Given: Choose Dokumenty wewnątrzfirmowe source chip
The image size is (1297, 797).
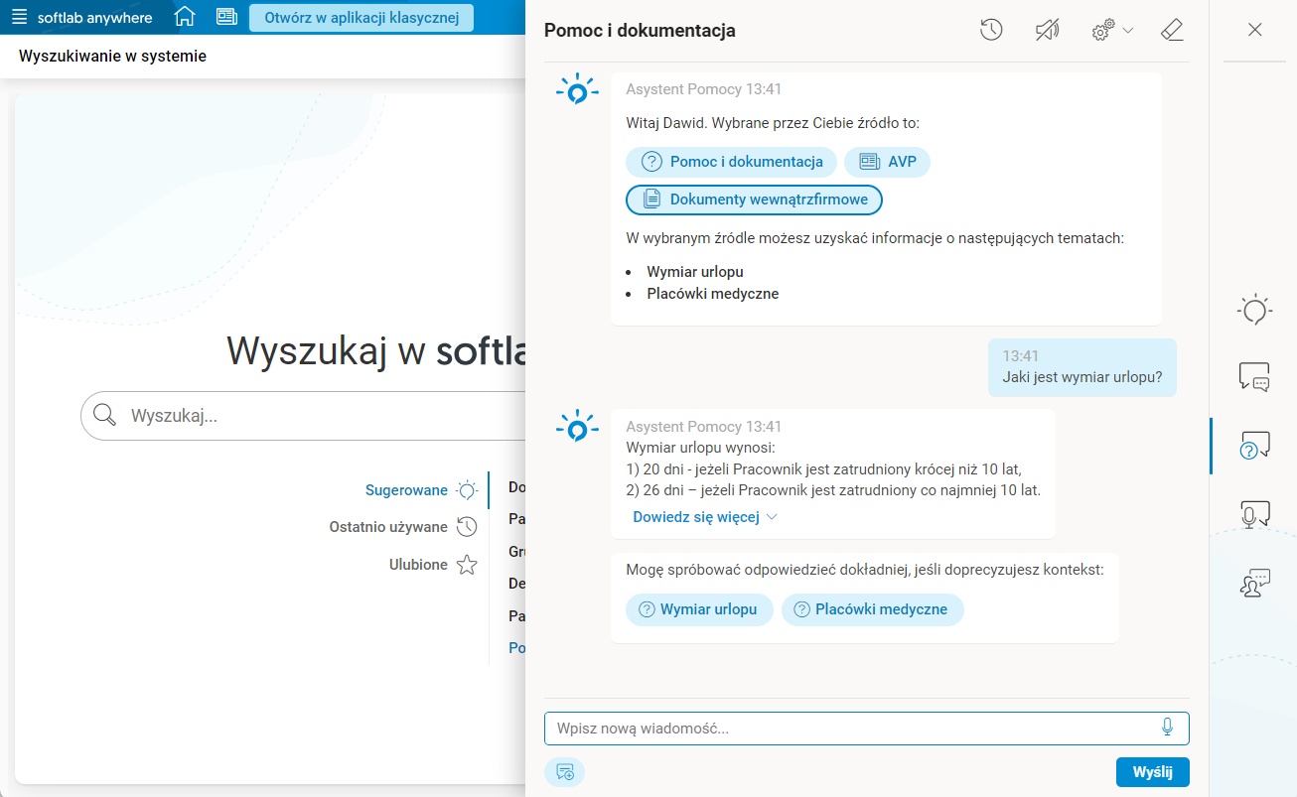Looking at the screenshot, I should click(754, 199).
